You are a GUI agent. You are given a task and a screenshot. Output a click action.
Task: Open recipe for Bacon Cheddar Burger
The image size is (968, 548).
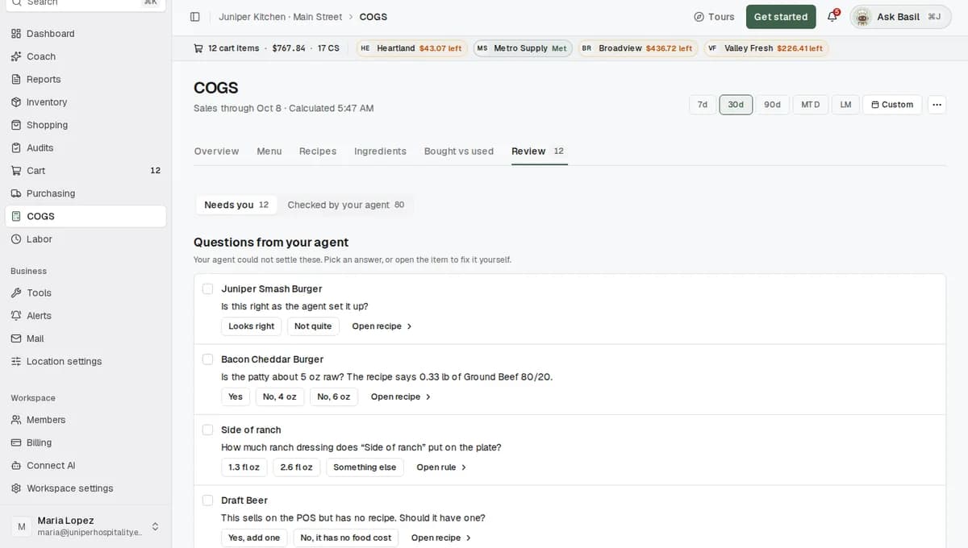[x=401, y=396]
